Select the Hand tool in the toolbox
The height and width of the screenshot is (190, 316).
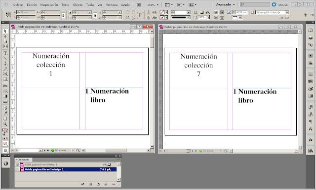(5, 119)
